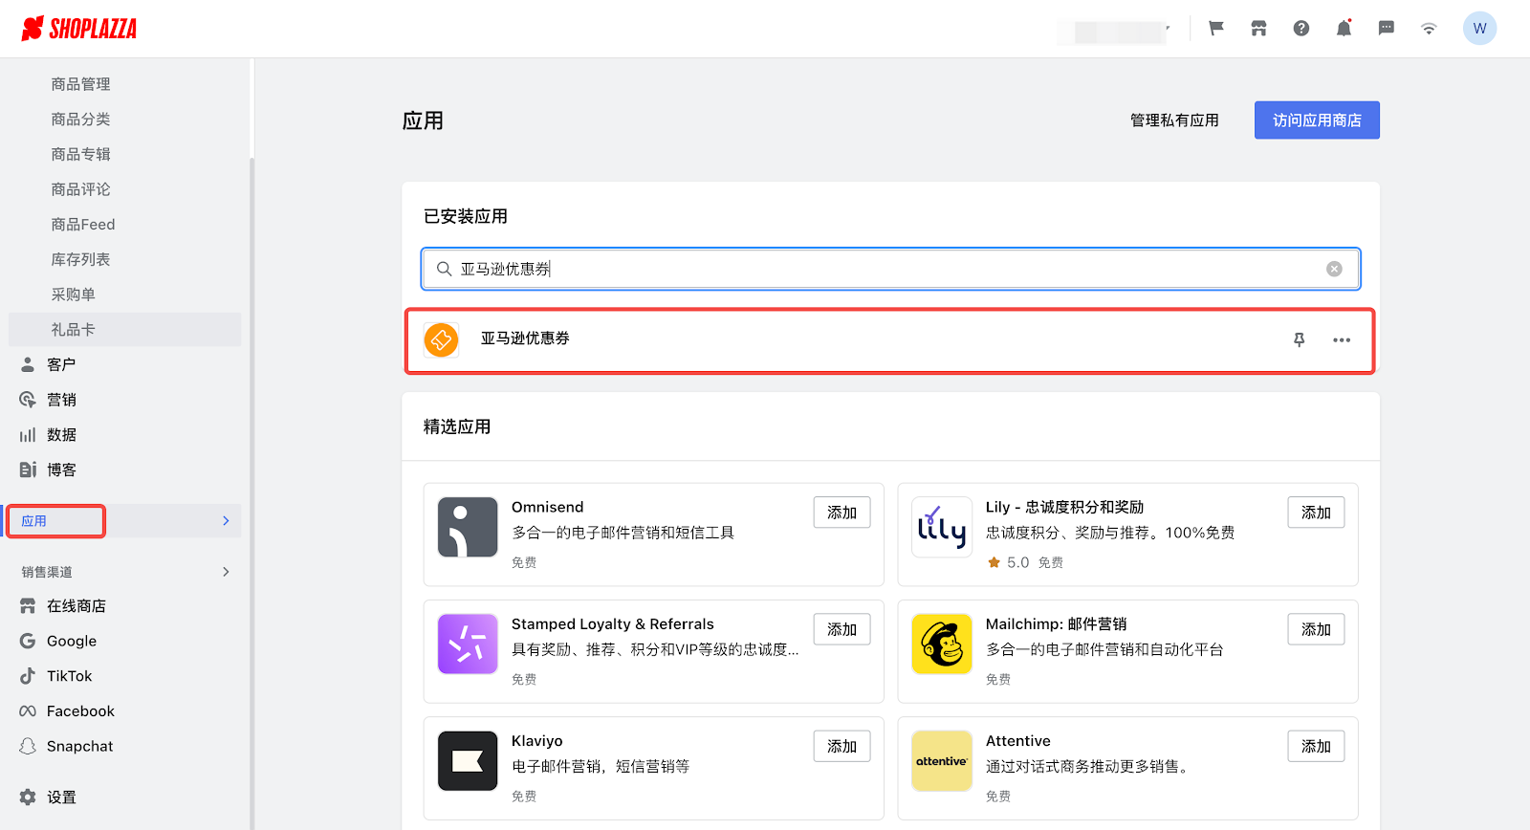Click 访问应用商店 button

coord(1317,120)
